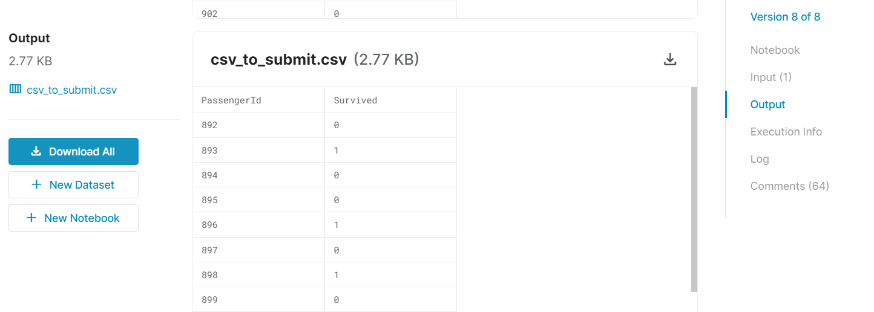This screenshot has width=874, height=312.
Task: Click the table icon beside csv_to_submit.csv link
Action: tap(15, 89)
